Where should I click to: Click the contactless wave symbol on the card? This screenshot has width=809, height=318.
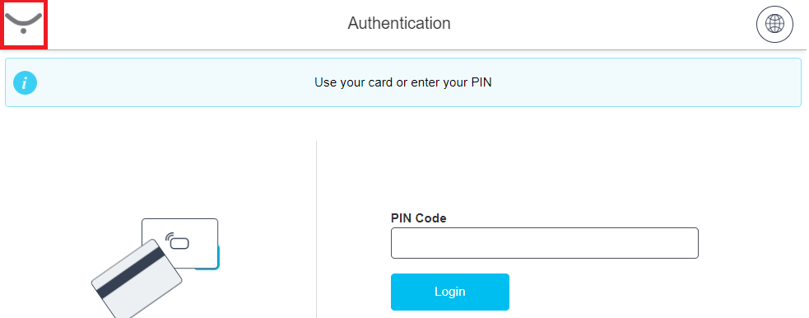point(170,237)
